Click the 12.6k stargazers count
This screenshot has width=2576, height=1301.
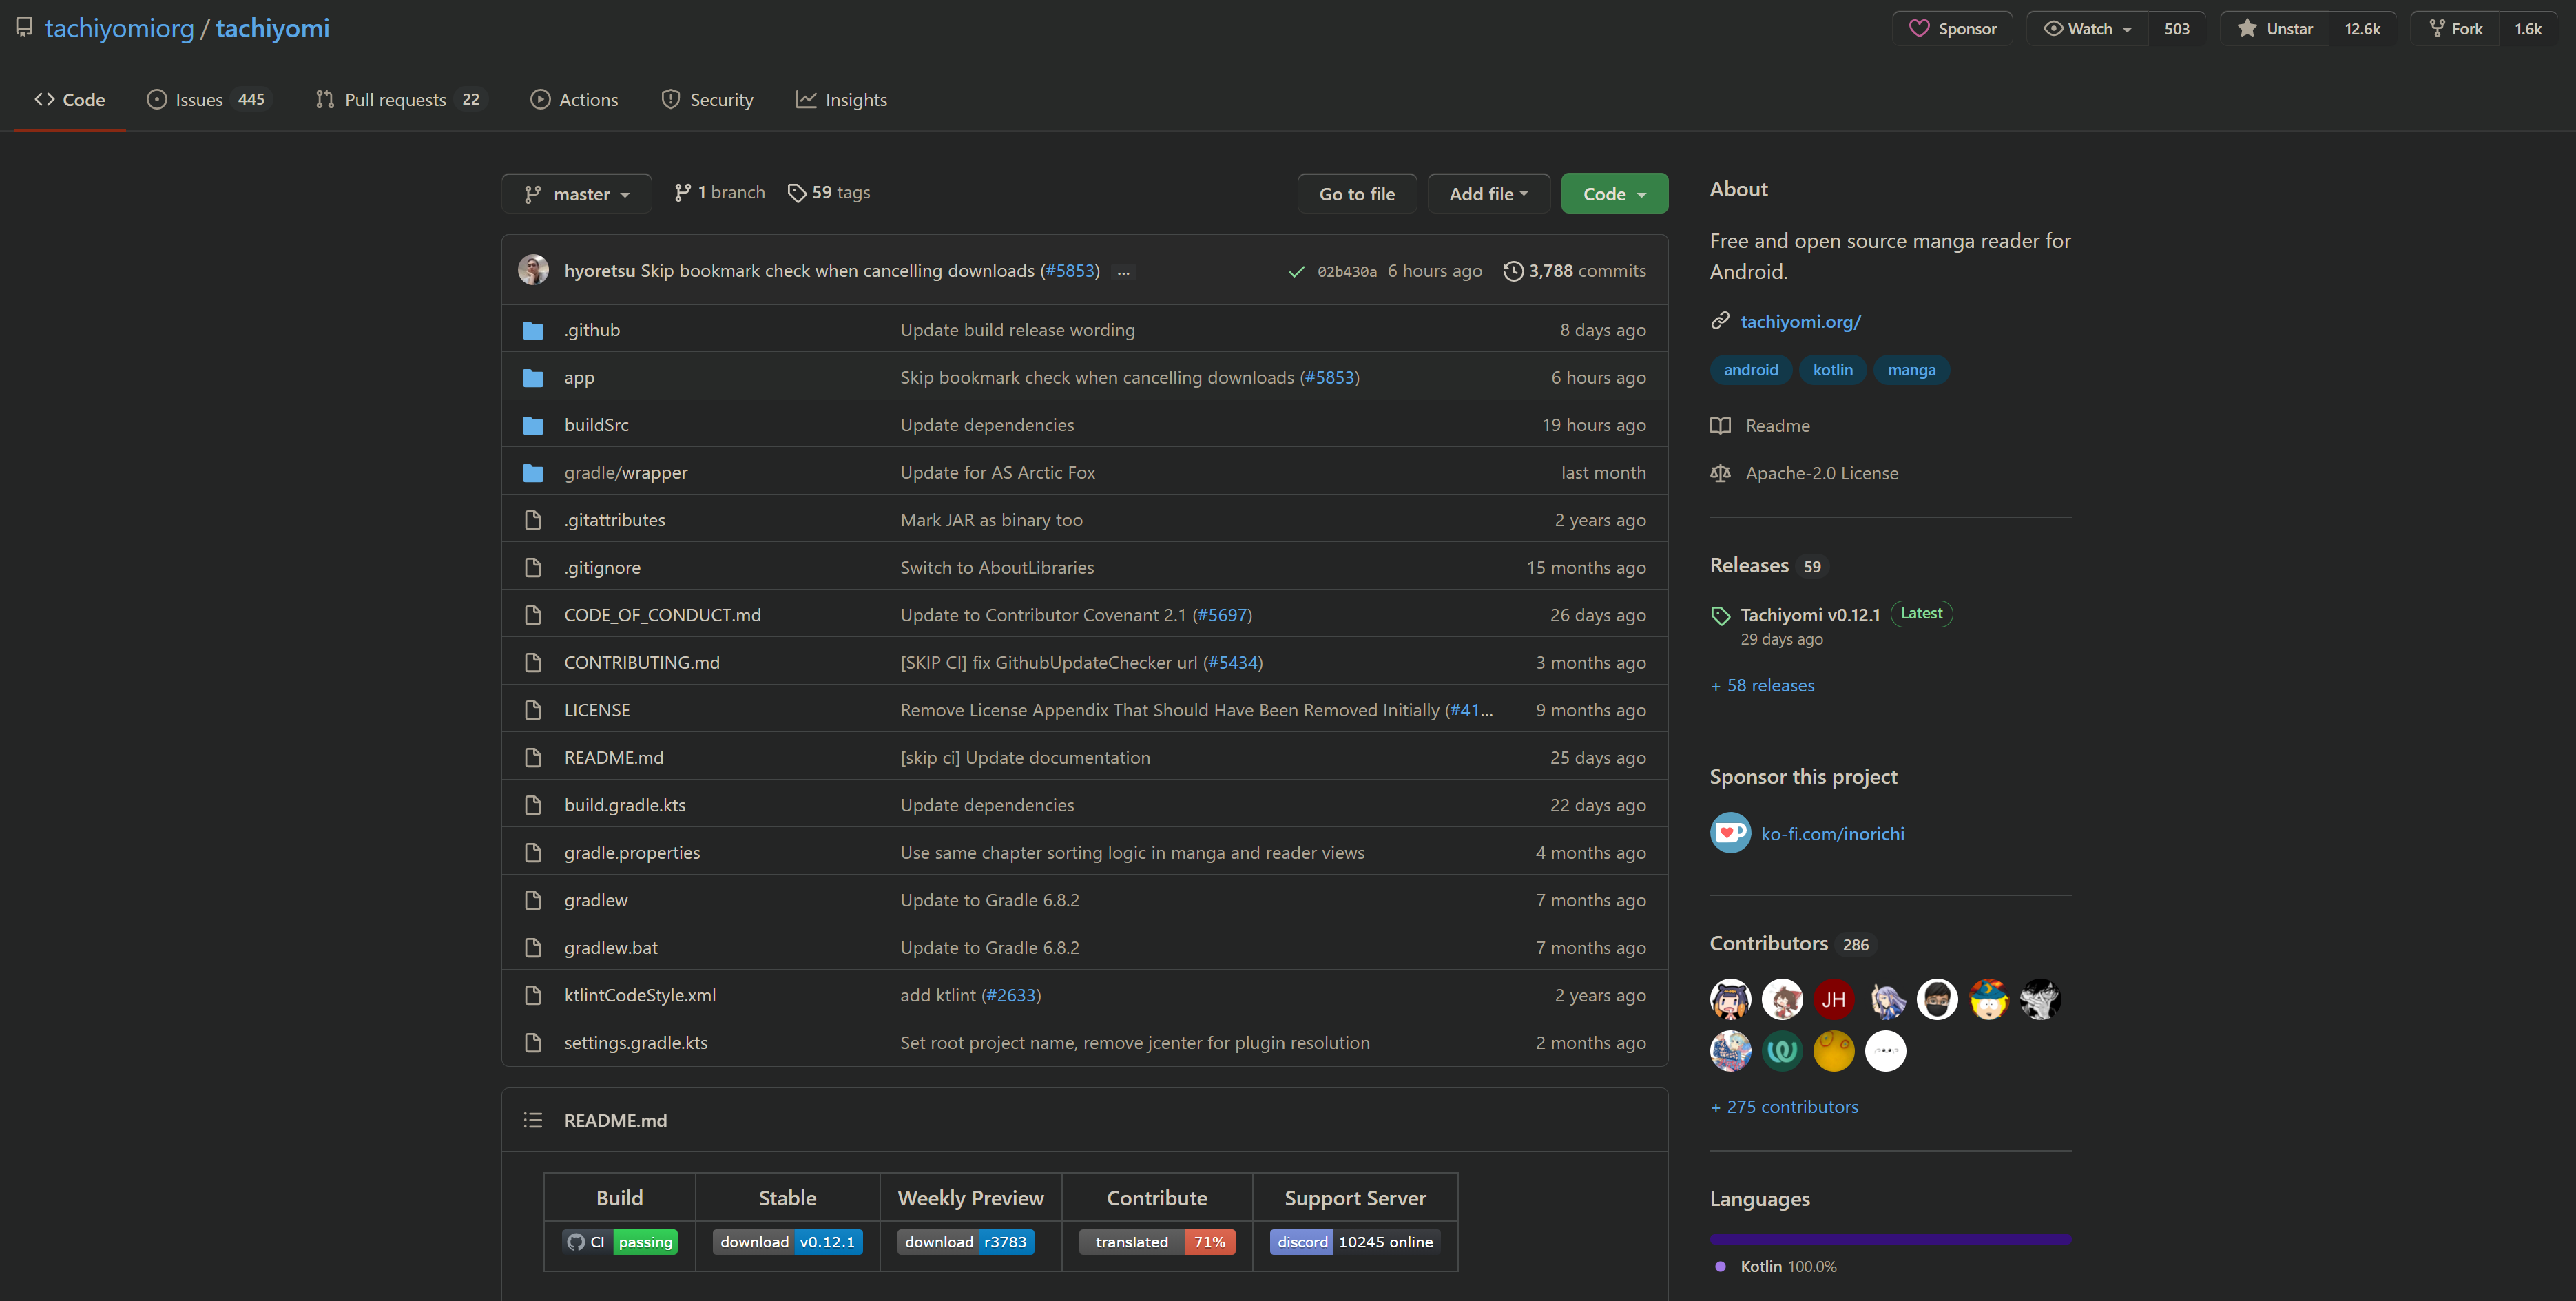point(2362,29)
